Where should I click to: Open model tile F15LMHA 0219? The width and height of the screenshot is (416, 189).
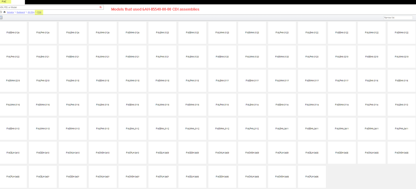(402, 57)
